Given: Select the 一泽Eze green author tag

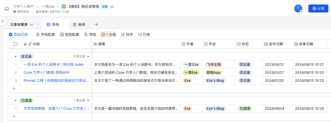Looking at the screenshot, I should 191,72.
